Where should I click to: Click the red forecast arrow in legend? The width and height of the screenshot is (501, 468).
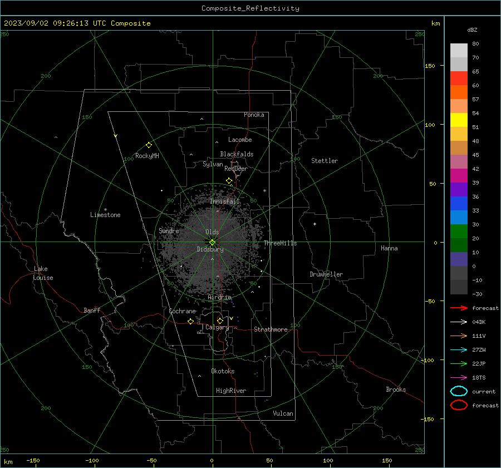point(459,308)
